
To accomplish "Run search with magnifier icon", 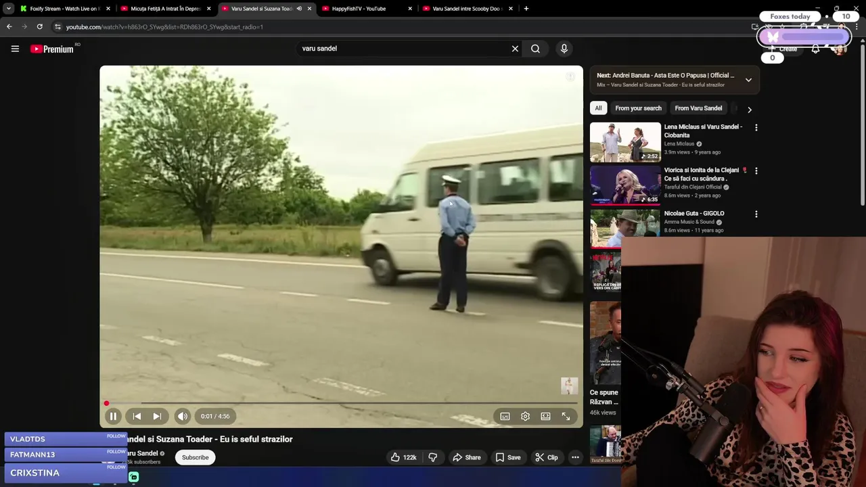I will [535, 49].
